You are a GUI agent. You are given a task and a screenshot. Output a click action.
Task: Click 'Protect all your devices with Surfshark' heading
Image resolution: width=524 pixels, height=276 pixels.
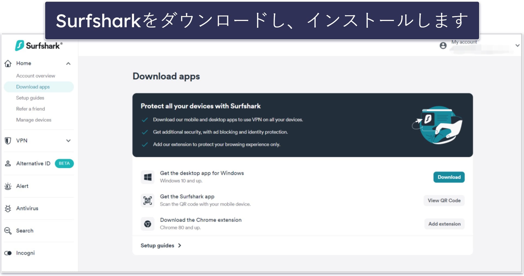pos(201,106)
